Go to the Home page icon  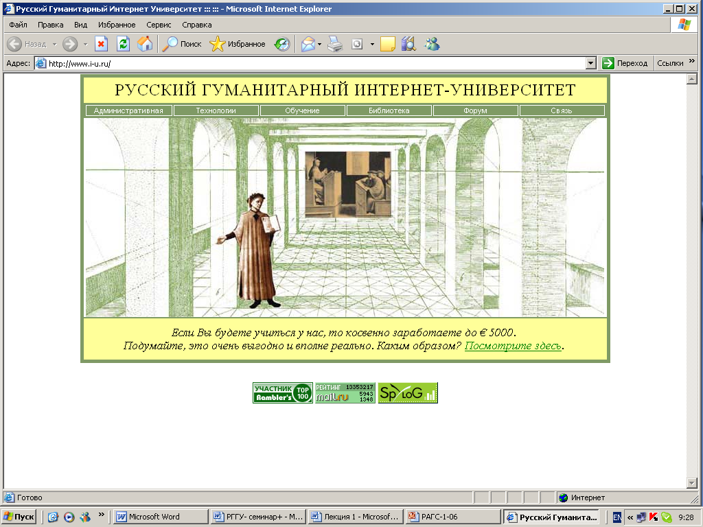pos(145,44)
